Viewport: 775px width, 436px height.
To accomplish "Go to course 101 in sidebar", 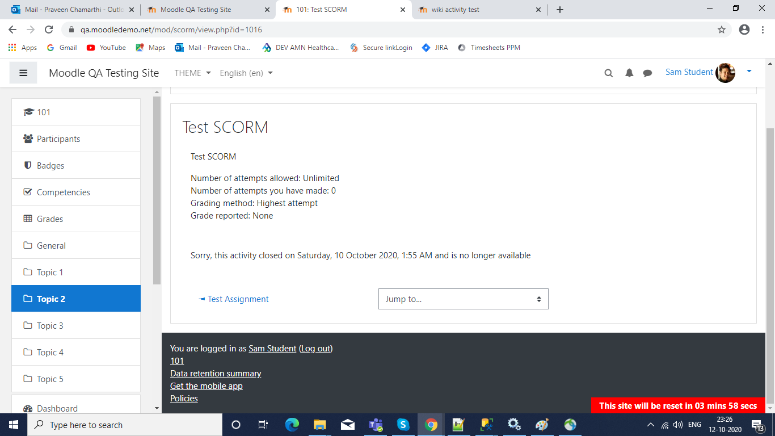I will 76,112.
